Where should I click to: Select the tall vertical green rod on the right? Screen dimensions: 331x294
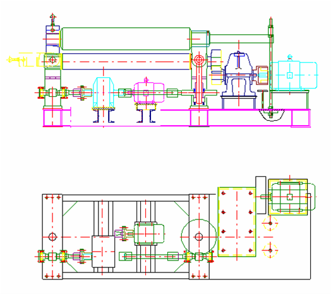[x=271, y=68]
